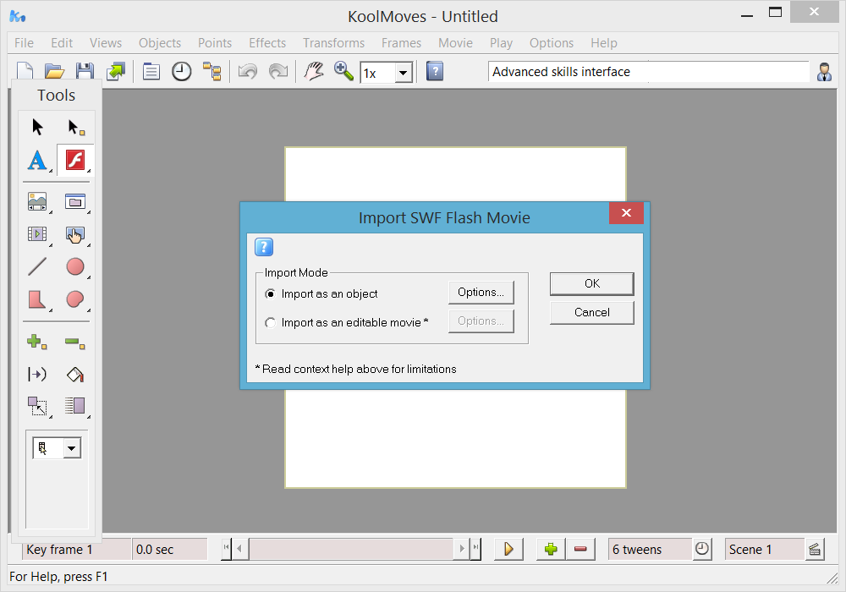This screenshot has height=592, width=846.
Task: Click the add points green plus tool
Action: [x=37, y=342]
